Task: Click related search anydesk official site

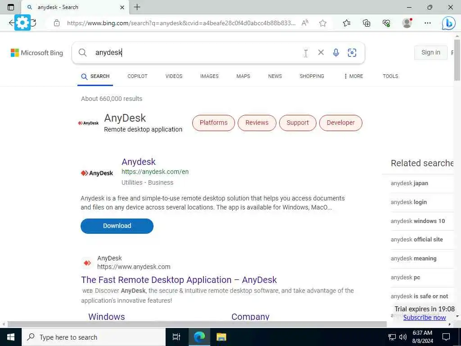Action: pyautogui.click(x=416, y=240)
